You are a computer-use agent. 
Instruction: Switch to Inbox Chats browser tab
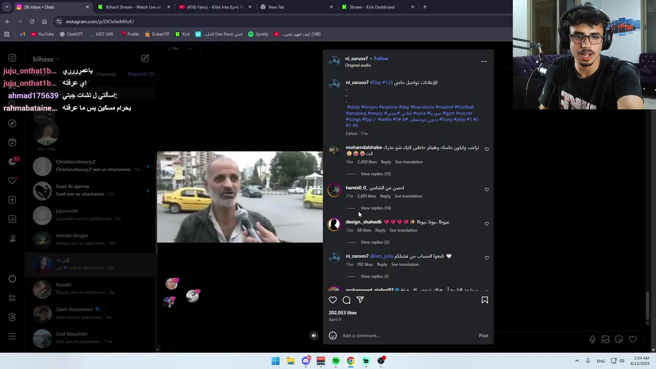point(51,7)
